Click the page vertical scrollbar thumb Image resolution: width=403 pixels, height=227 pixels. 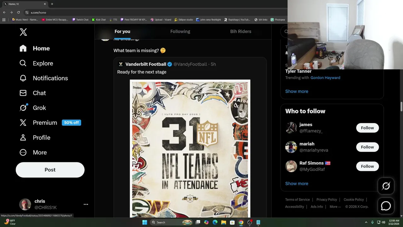tap(401, 106)
